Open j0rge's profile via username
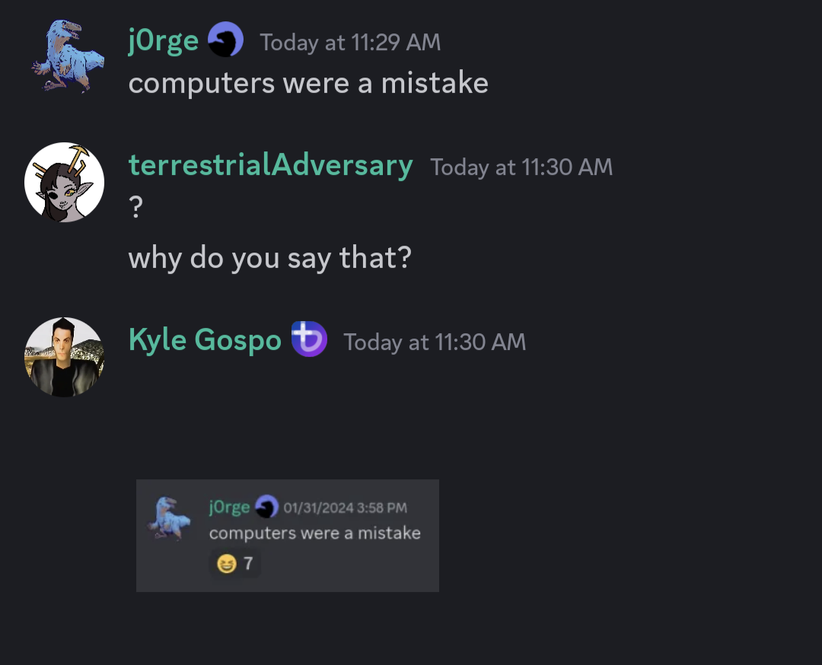822x665 pixels. (163, 41)
